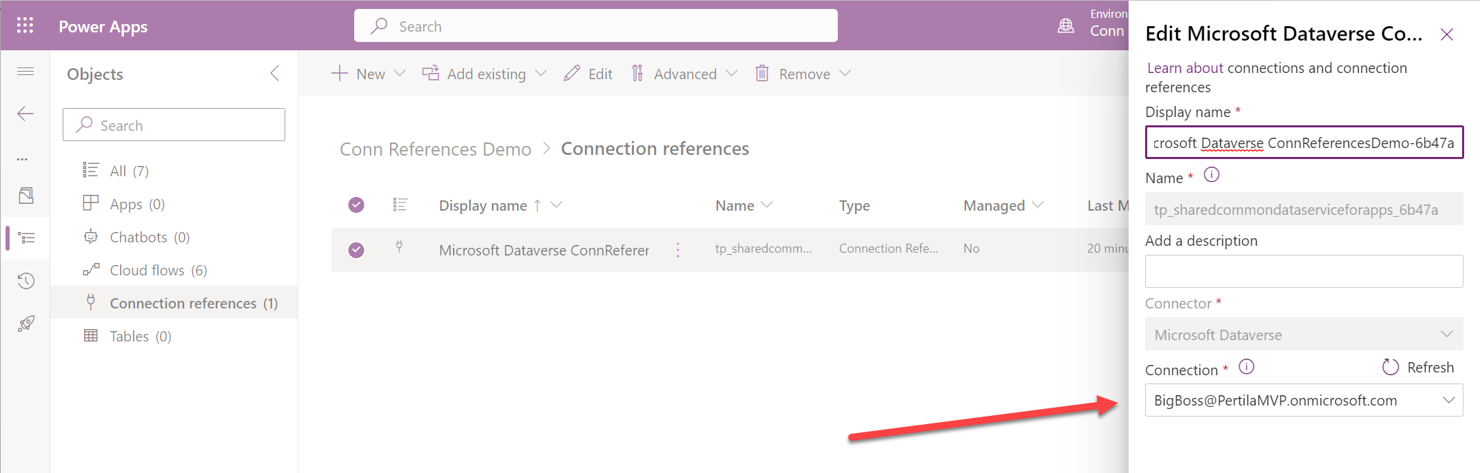Click the Refresh connections icon

1390,368
